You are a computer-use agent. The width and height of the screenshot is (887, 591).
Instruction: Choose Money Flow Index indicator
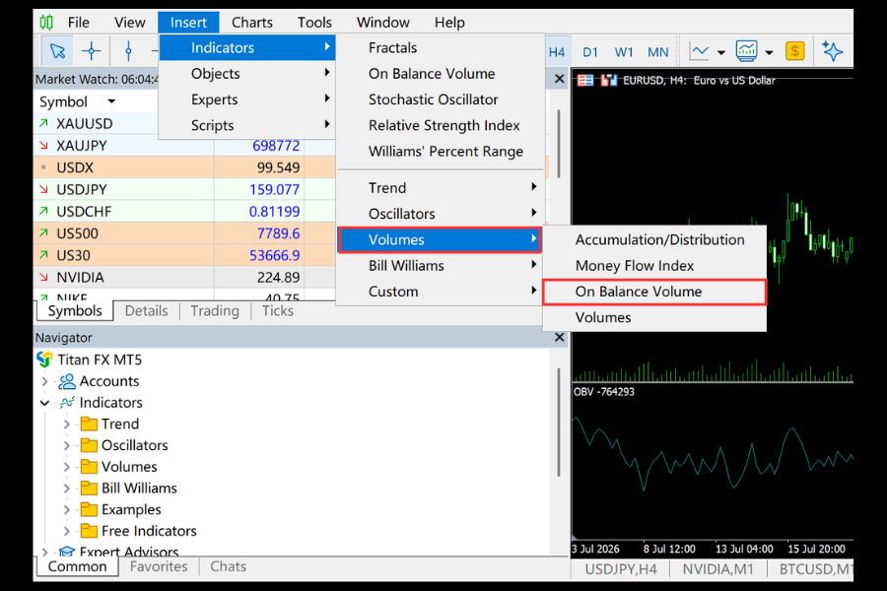coord(654,266)
